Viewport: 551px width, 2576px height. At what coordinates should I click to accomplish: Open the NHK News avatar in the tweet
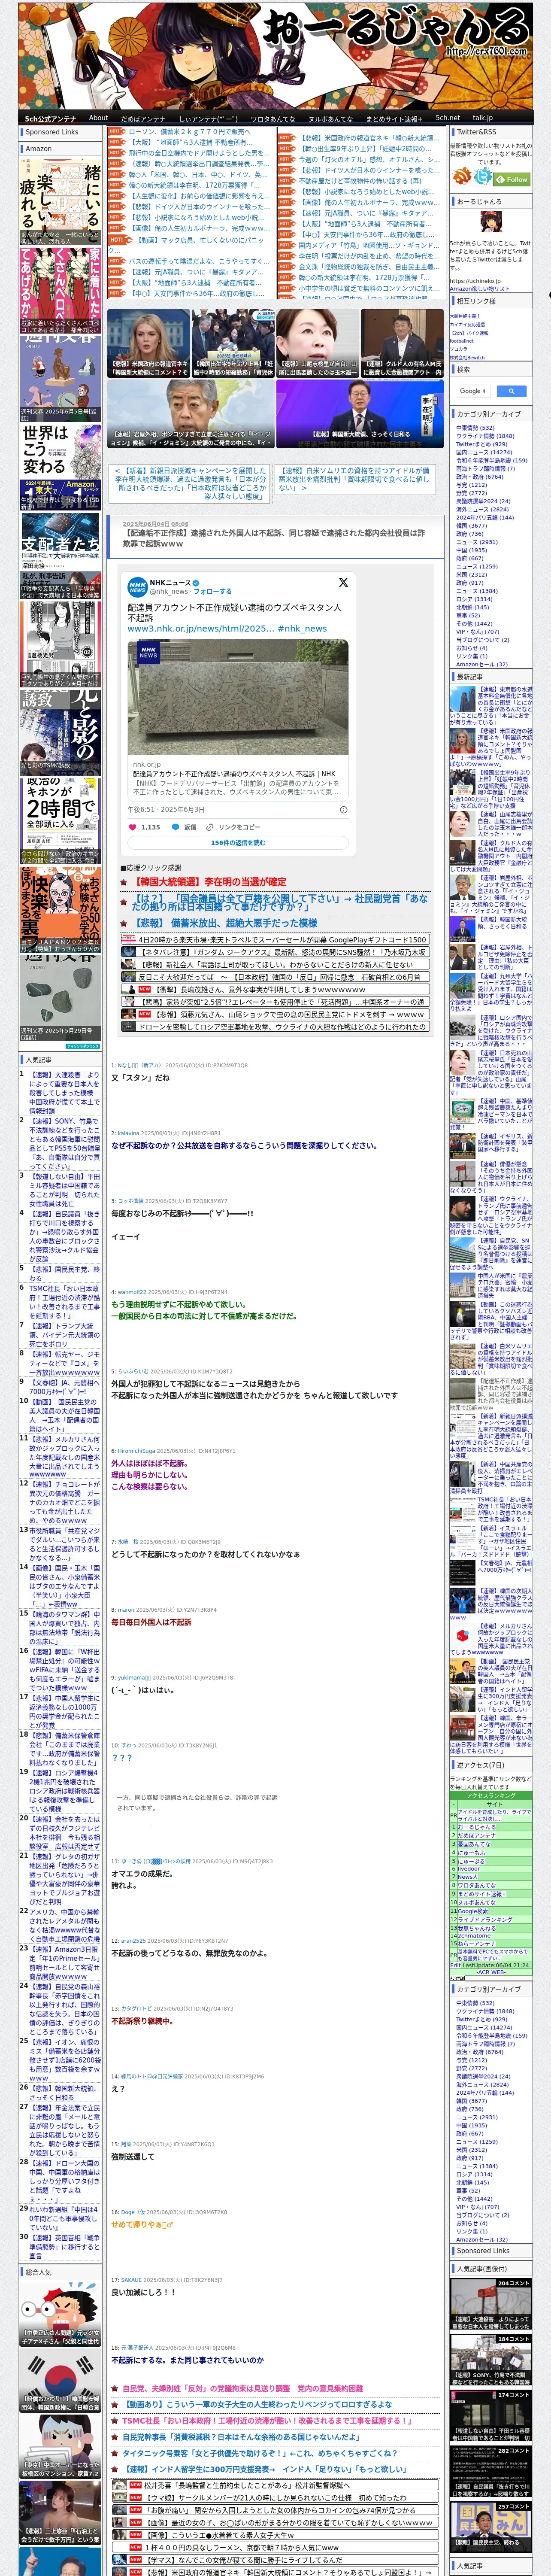137,586
